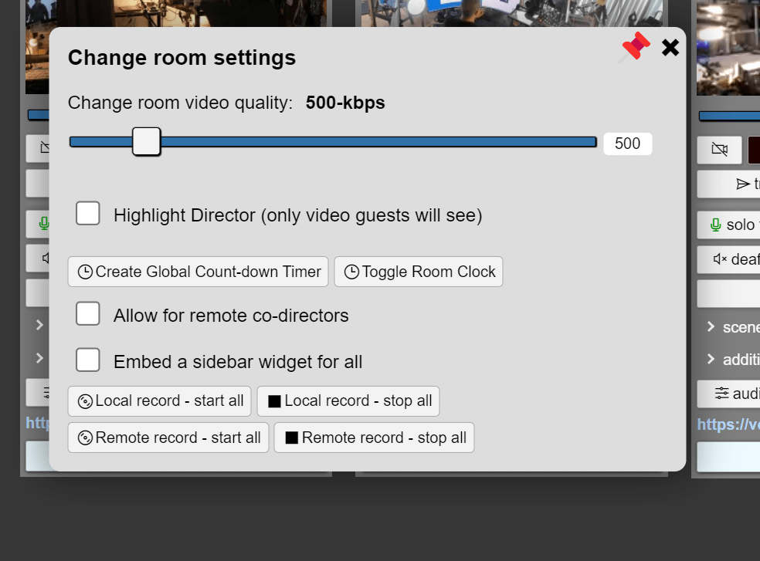Stop all remote recordings
Screen dimensions: 760x561
[x=374, y=438]
